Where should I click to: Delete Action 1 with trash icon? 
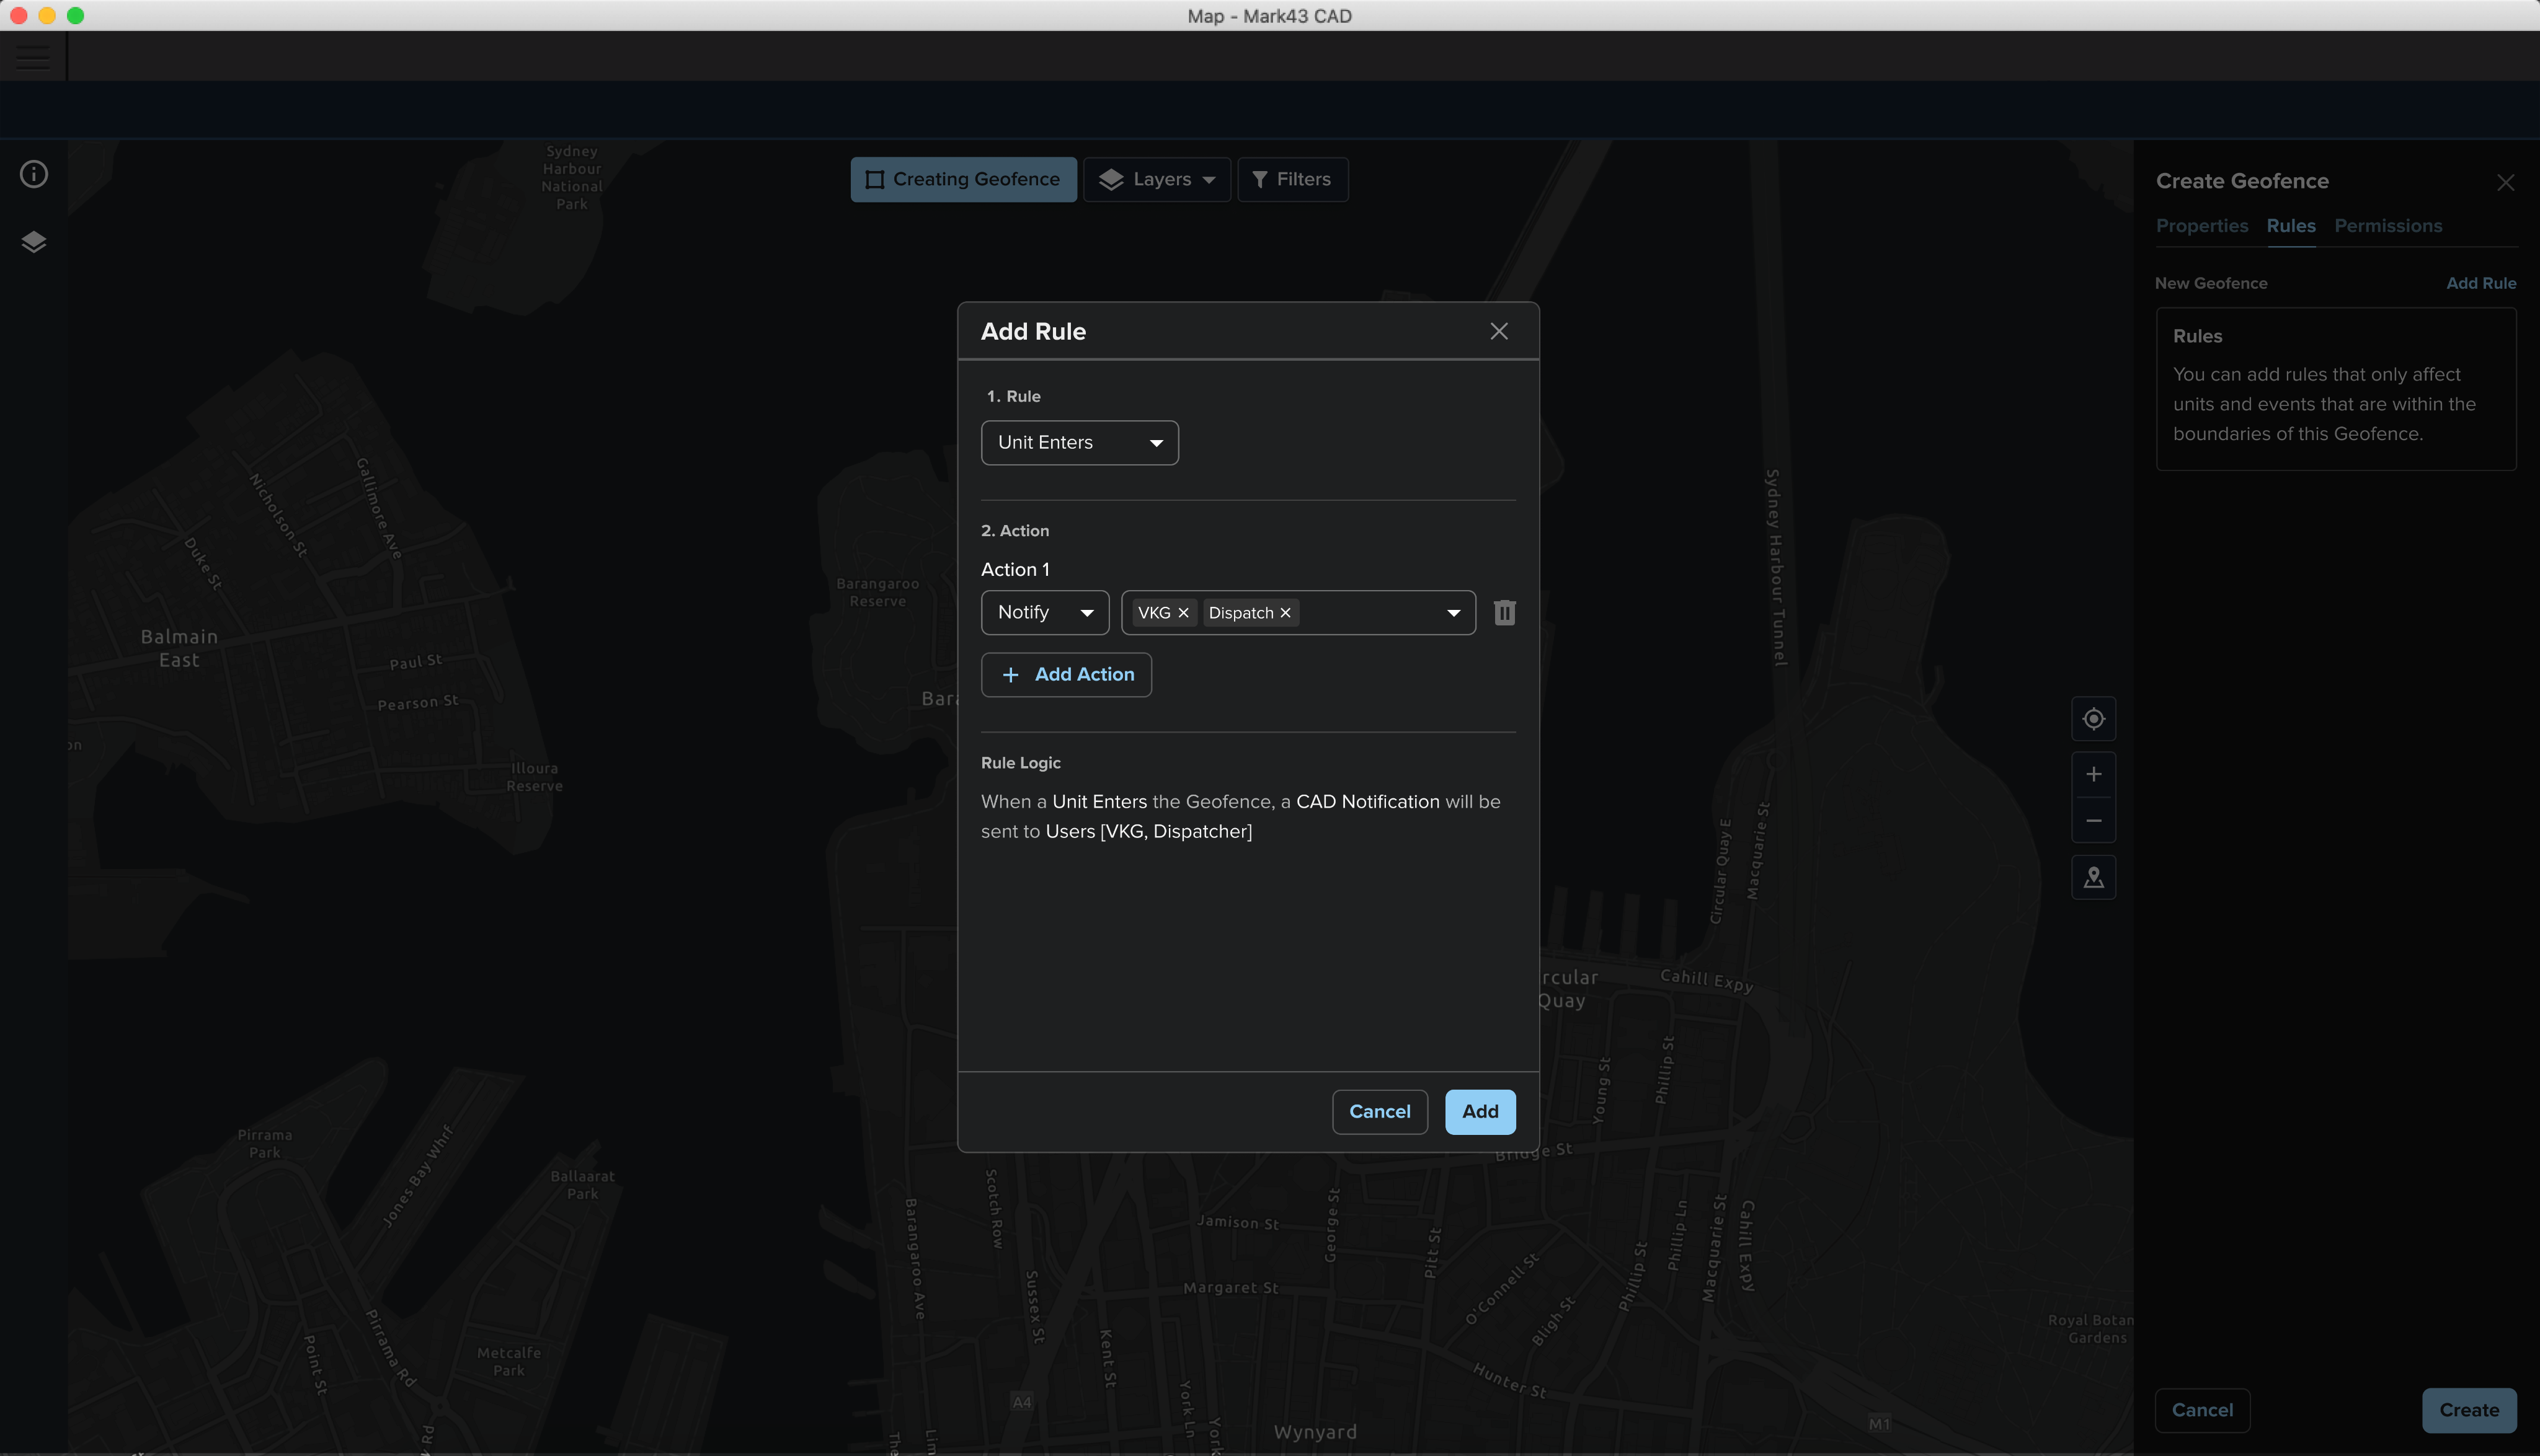pos(1504,612)
